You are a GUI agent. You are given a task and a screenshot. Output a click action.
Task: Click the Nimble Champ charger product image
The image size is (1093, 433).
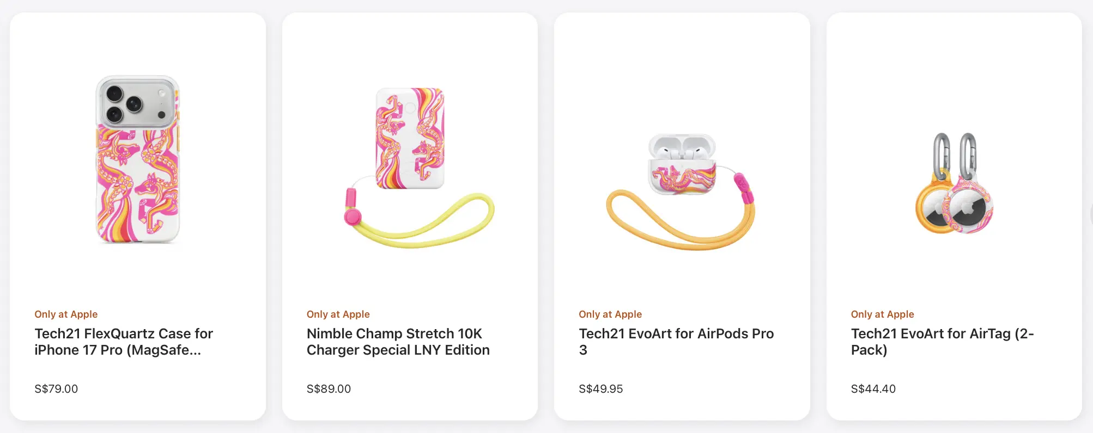pos(410,139)
